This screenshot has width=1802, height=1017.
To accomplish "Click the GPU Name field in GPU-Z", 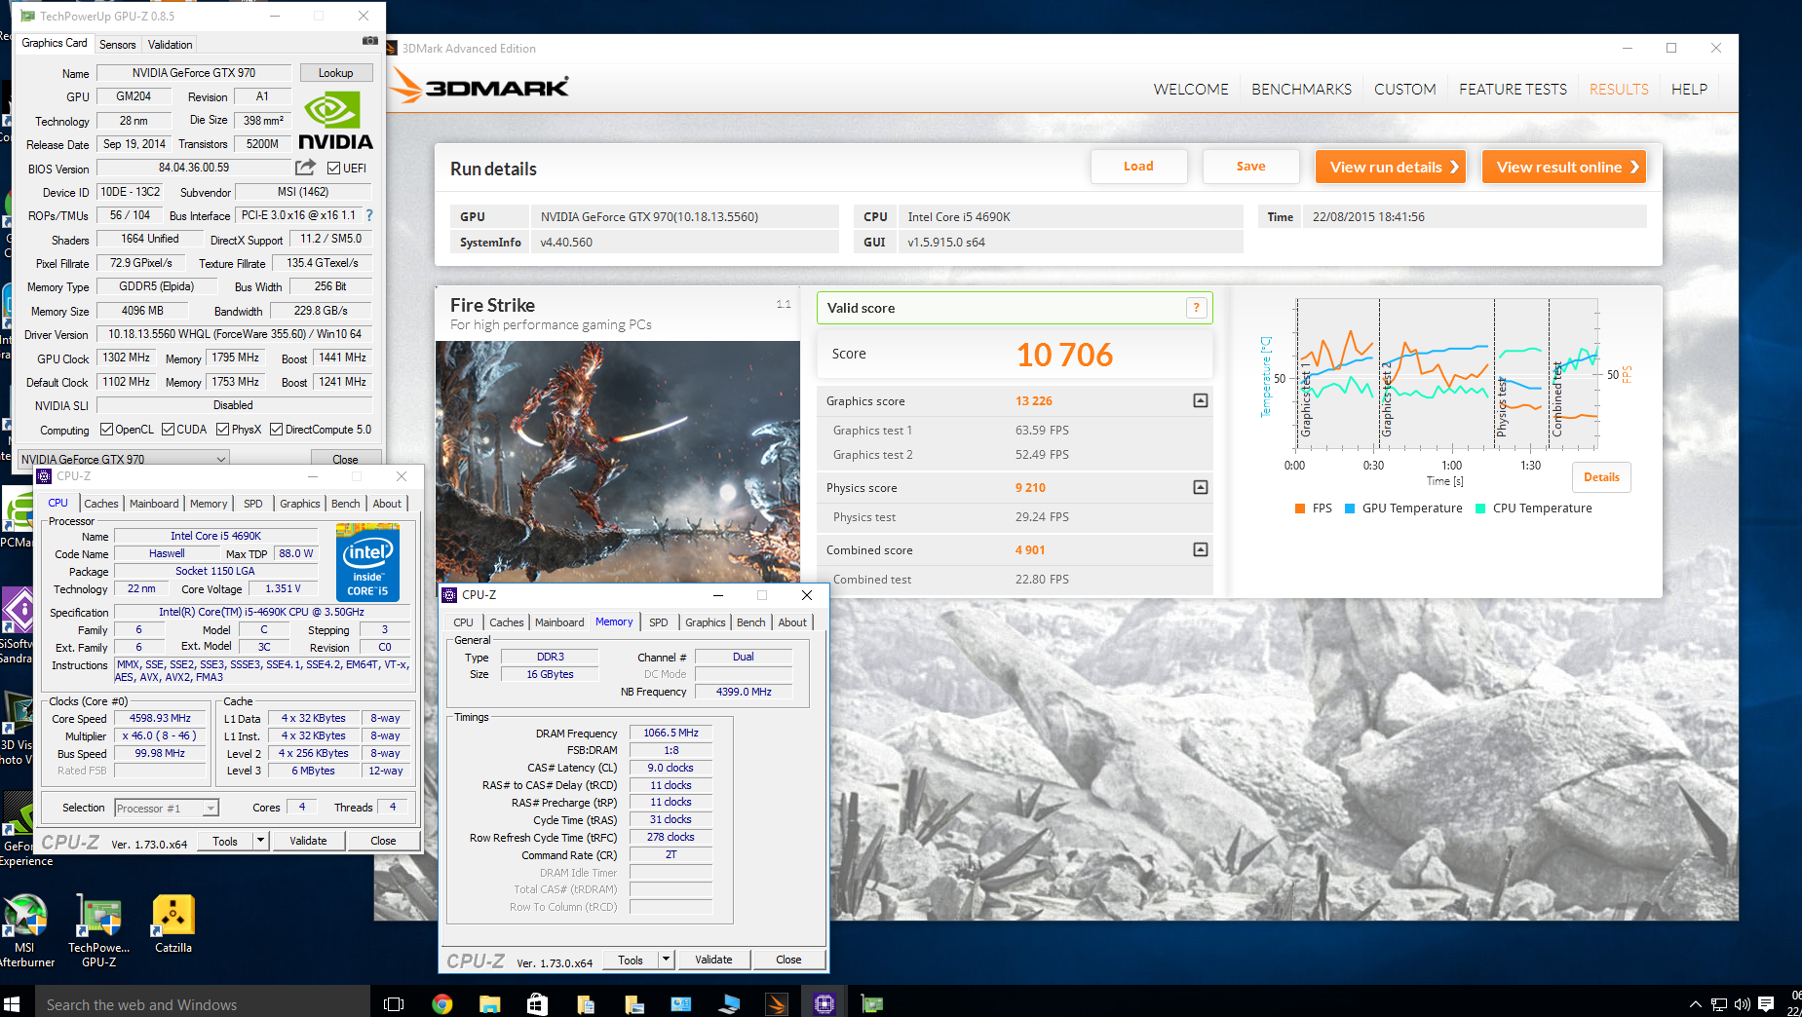I will click(x=194, y=73).
